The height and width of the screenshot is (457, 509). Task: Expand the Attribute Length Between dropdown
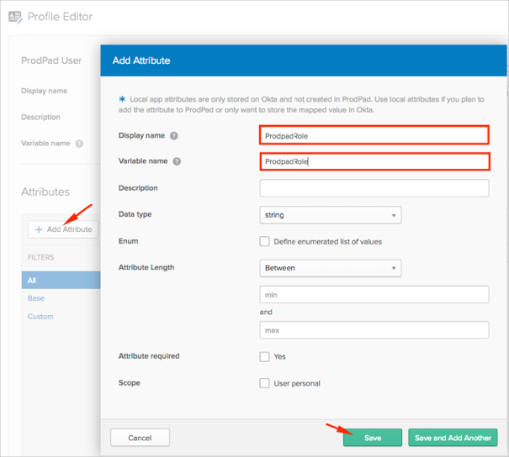click(331, 268)
